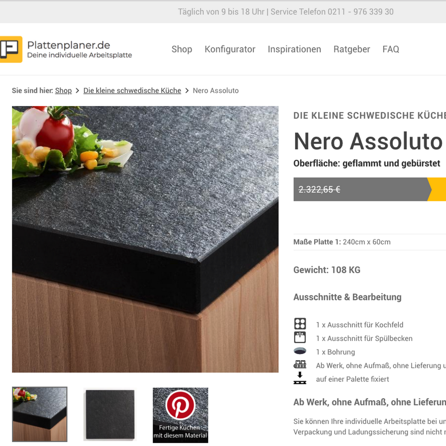Open Die kleine schwedische Küche breadcrumb

[x=132, y=91]
